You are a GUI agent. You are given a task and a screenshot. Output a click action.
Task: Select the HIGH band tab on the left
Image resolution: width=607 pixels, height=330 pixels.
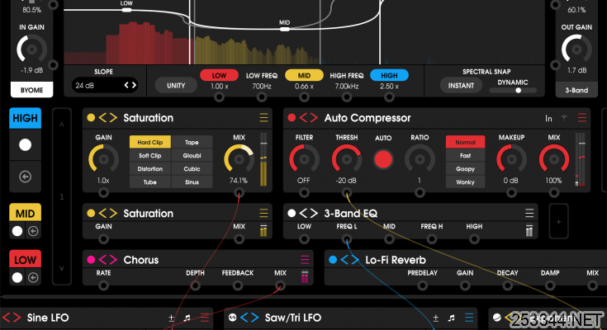pos(25,118)
